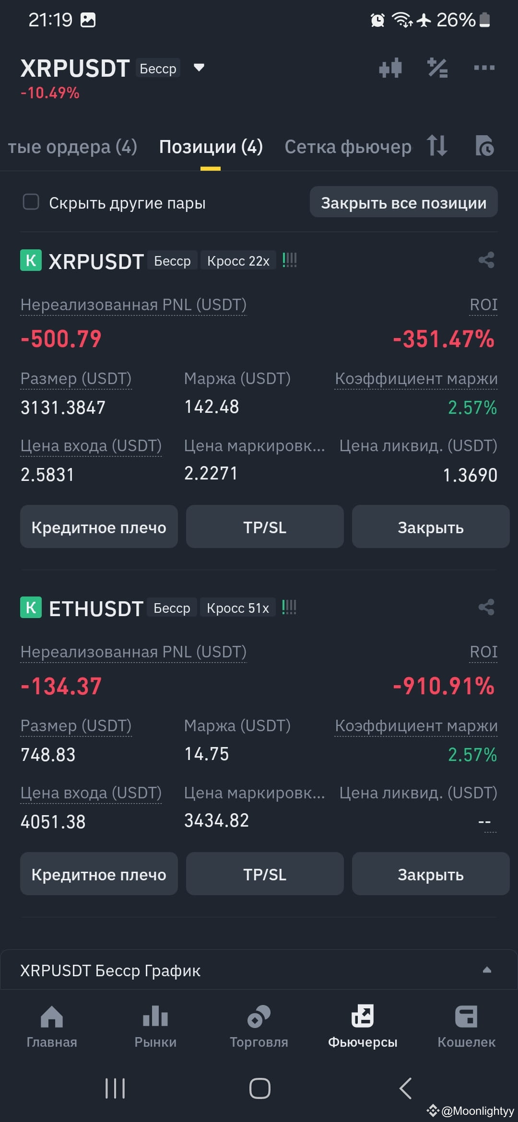Expand the XRPUSDT trading pair dropdown arrow
Screen dimensions: 518x1122
point(199,68)
